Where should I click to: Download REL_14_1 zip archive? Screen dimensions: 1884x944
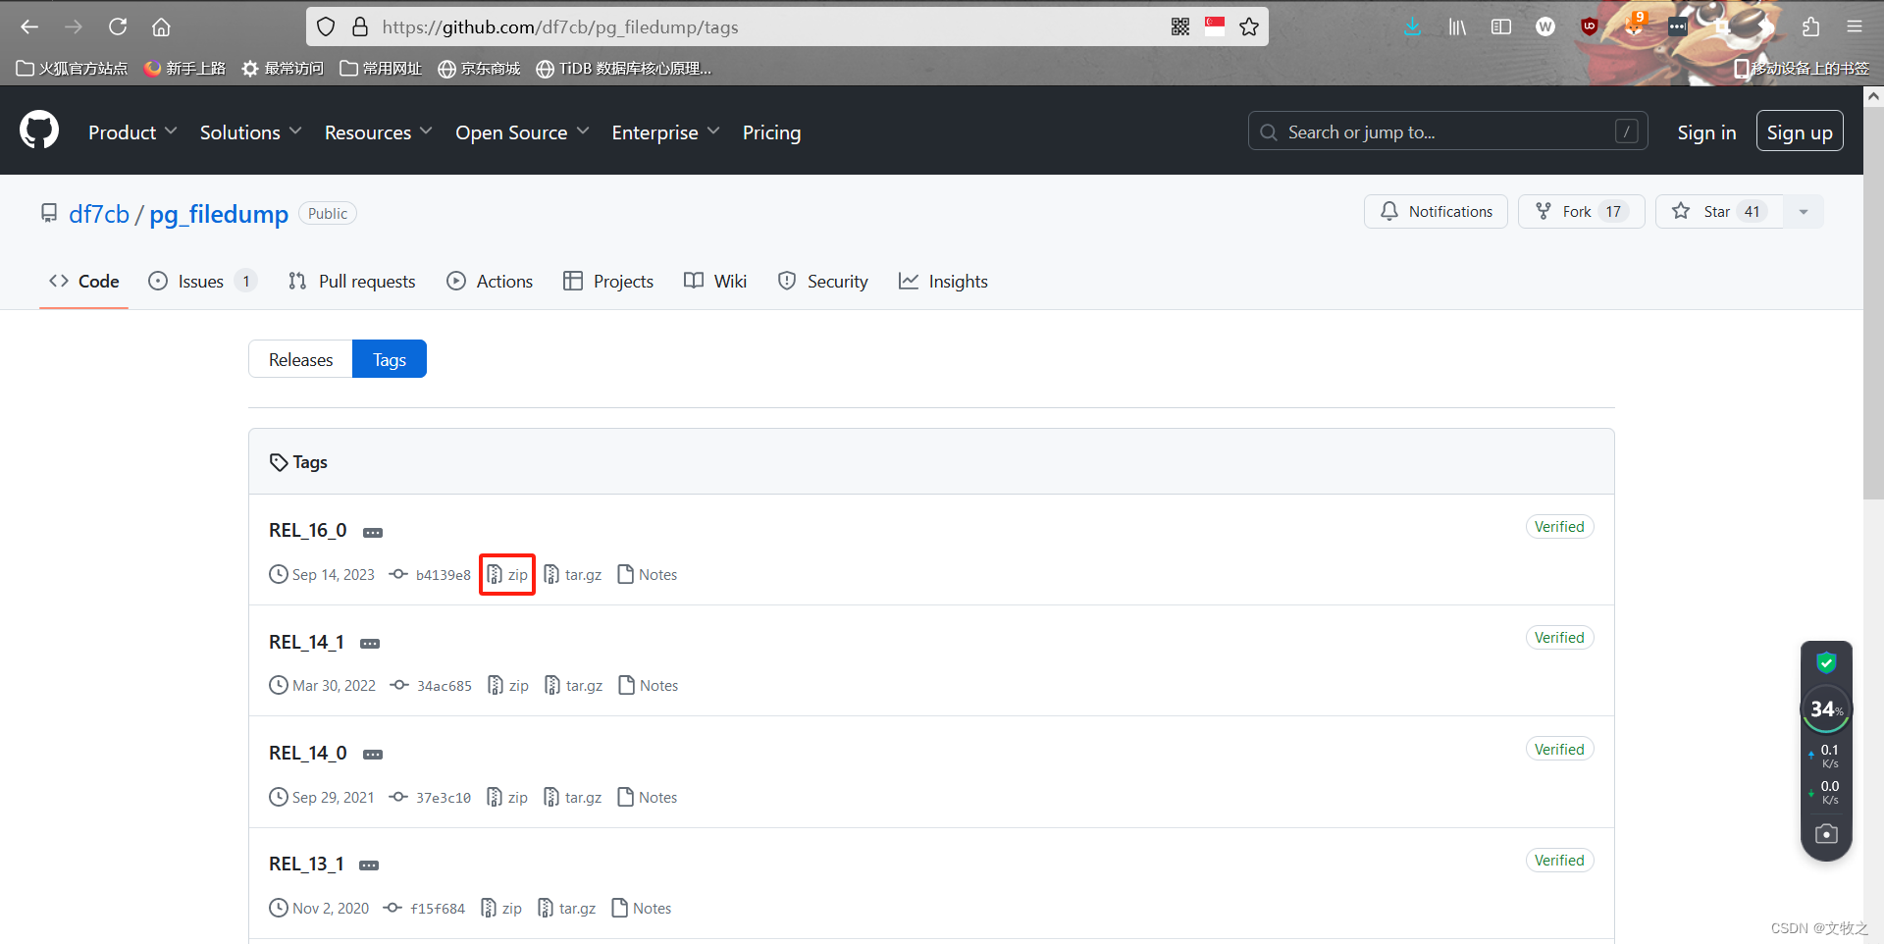point(508,685)
